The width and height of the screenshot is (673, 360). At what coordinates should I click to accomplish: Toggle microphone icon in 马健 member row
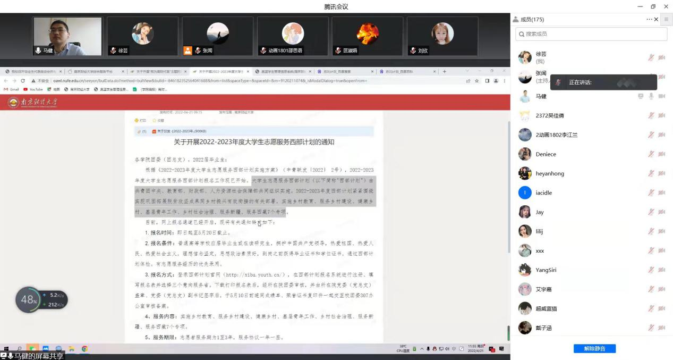(x=651, y=96)
